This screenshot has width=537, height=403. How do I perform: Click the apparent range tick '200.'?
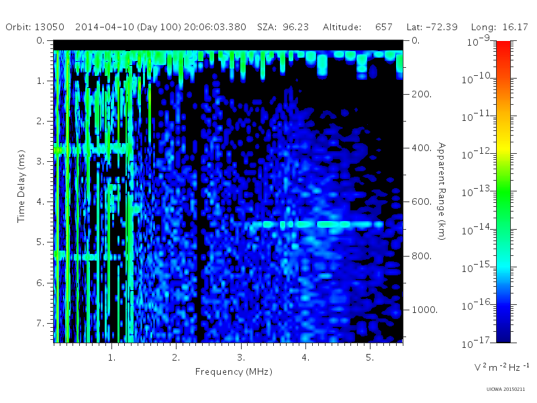422,94
